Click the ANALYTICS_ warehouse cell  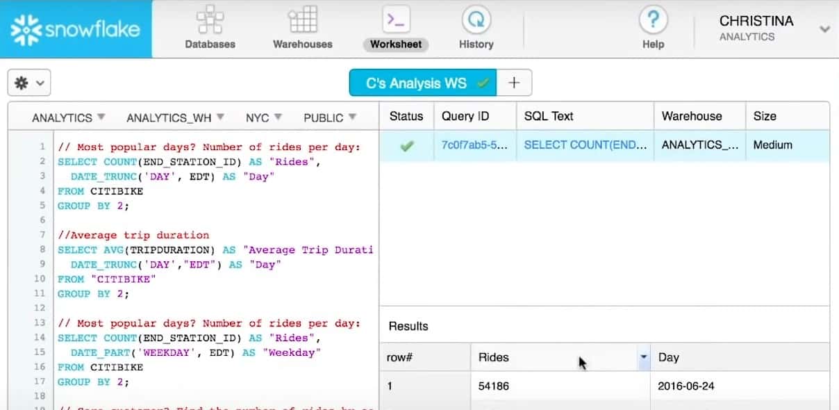click(699, 145)
